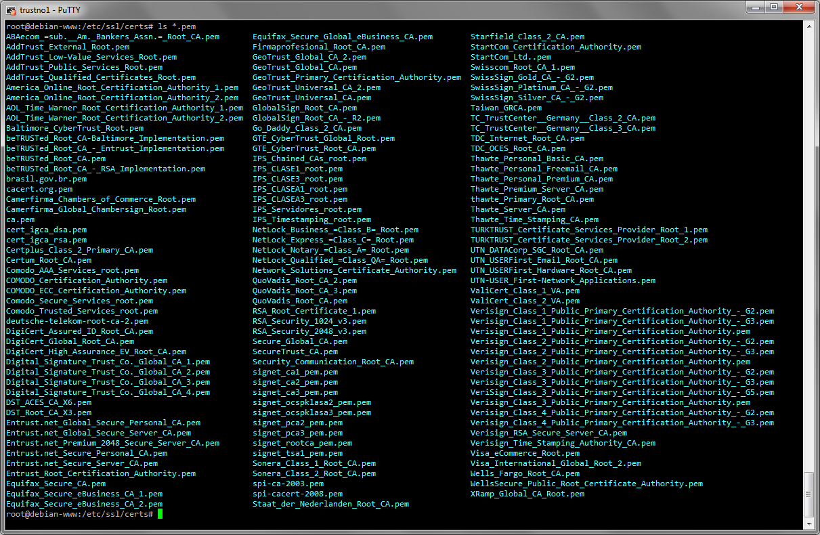
Task: Select "AddTrust_External_Root.pem" in the listing
Action: pyautogui.click(x=68, y=47)
